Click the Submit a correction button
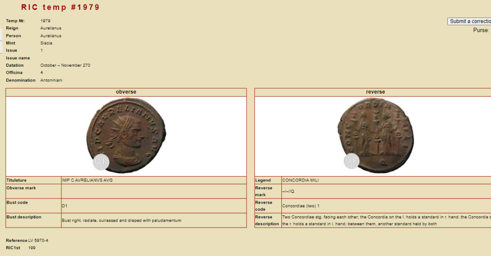This screenshot has height=256, width=491. [469, 21]
